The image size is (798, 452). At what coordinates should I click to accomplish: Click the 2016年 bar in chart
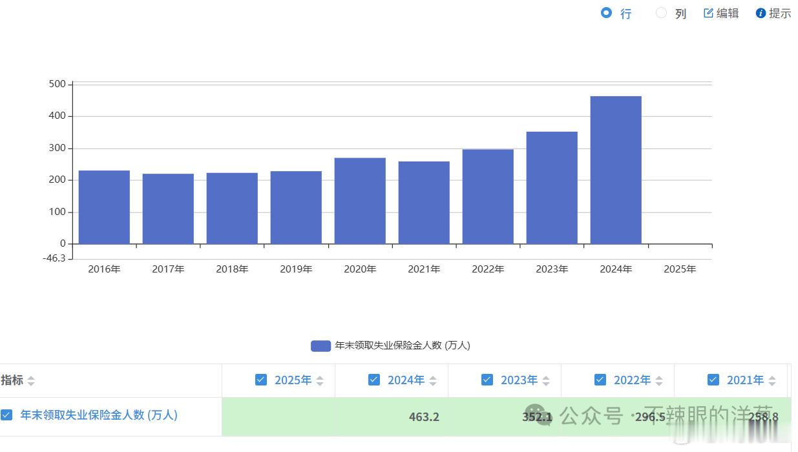[104, 207]
